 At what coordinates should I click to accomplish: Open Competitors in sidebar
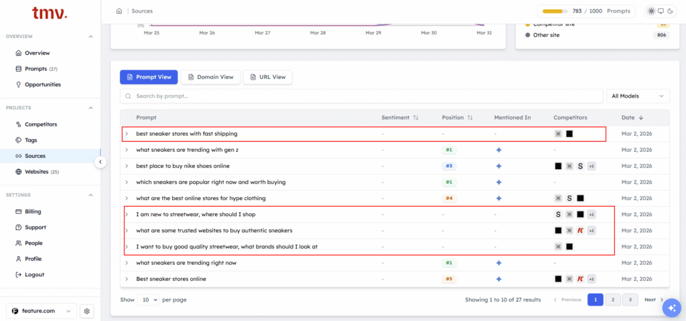tap(41, 124)
